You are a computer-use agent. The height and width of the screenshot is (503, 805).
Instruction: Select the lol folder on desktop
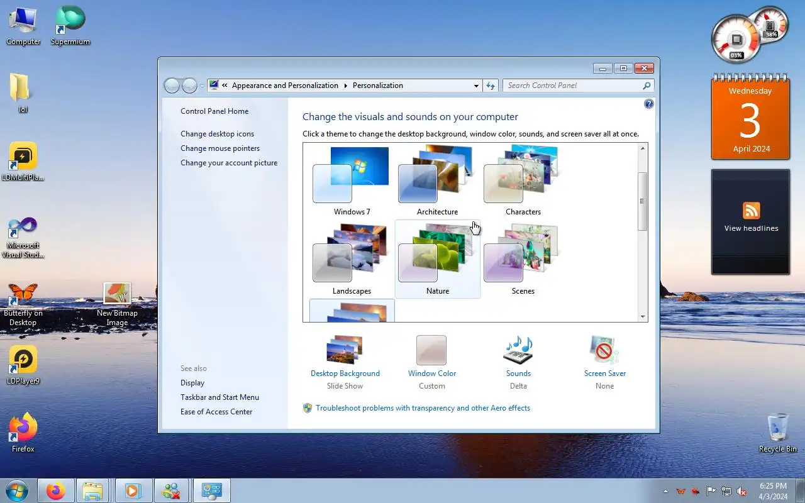coord(23,94)
